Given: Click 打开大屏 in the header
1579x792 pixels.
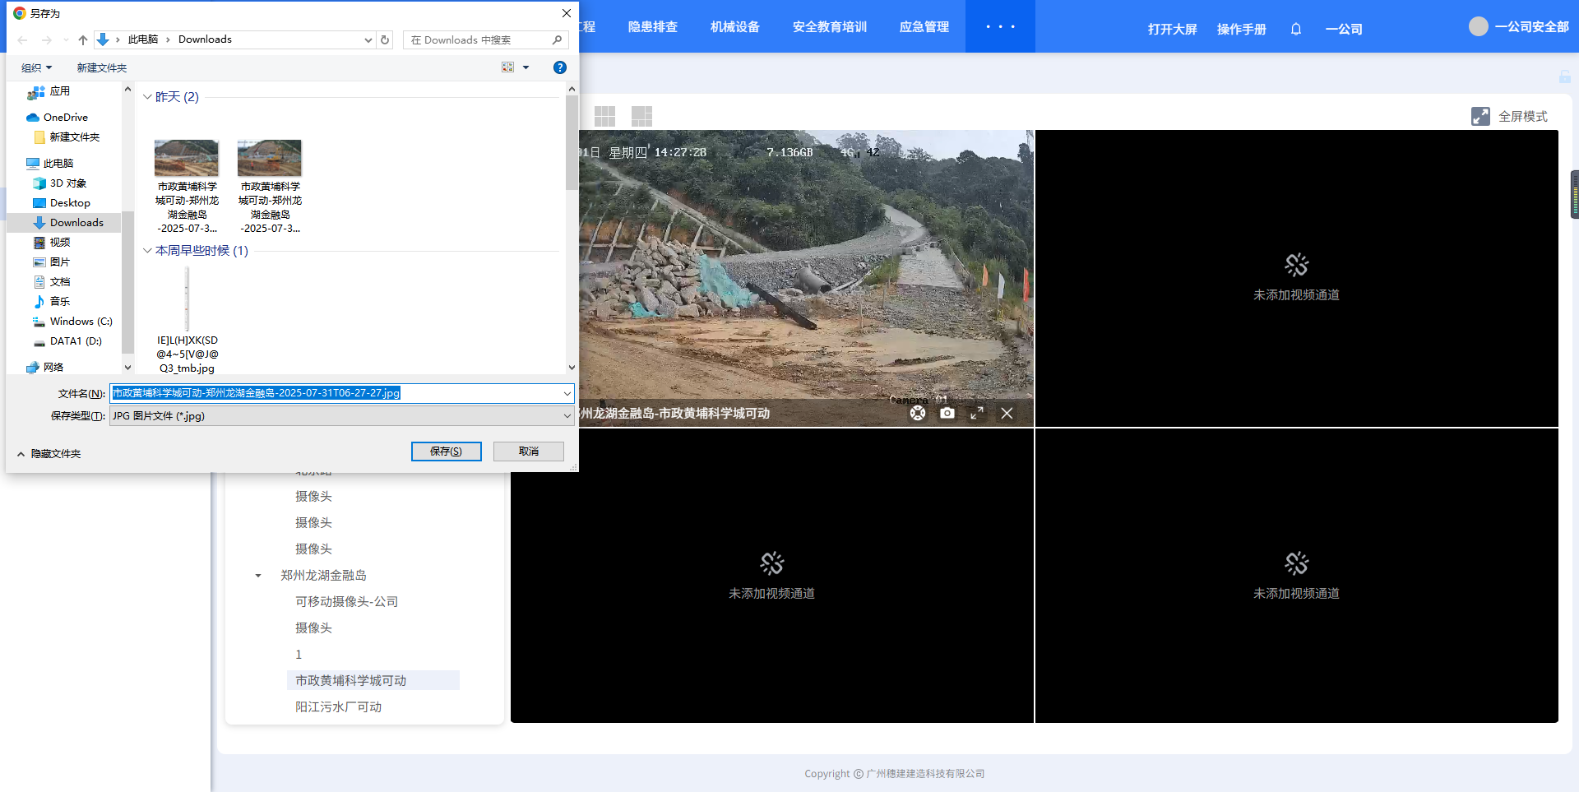Looking at the screenshot, I should pyautogui.click(x=1172, y=29).
